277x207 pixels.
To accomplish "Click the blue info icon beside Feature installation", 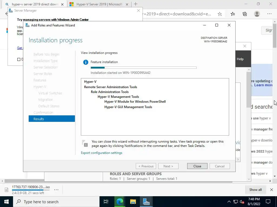I will 86,62.
